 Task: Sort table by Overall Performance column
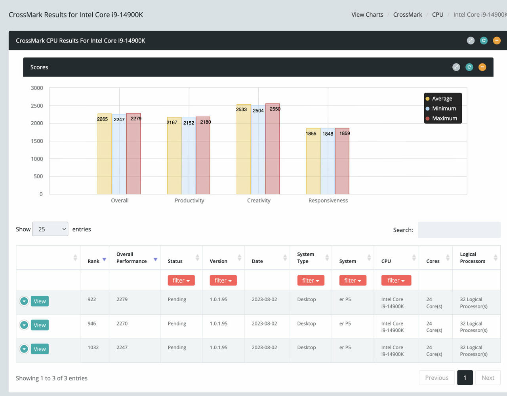coord(135,258)
